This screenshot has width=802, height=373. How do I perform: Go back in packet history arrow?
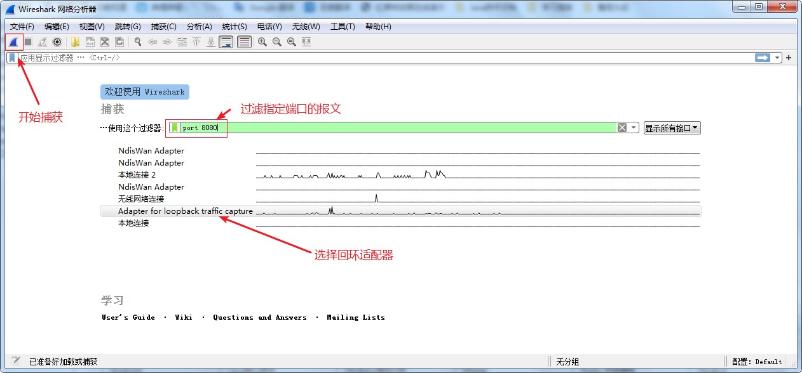tap(153, 42)
